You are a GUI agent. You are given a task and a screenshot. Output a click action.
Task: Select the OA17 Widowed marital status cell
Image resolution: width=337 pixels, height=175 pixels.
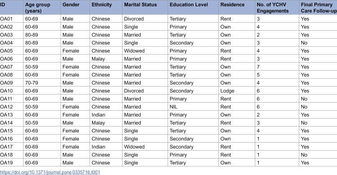145,147
